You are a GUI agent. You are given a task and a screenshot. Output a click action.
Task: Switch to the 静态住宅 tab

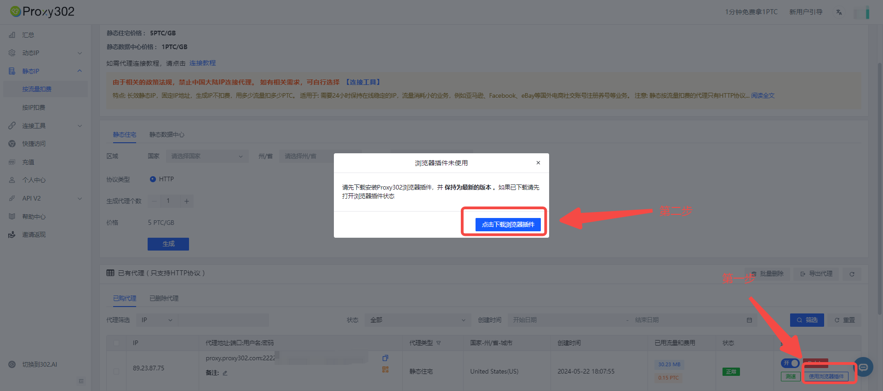pos(125,134)
